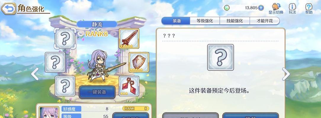The height and width of the screenshot is (118, 321).
Task: Click the 一键装备 auto-equip button
Action: point(97,92)
